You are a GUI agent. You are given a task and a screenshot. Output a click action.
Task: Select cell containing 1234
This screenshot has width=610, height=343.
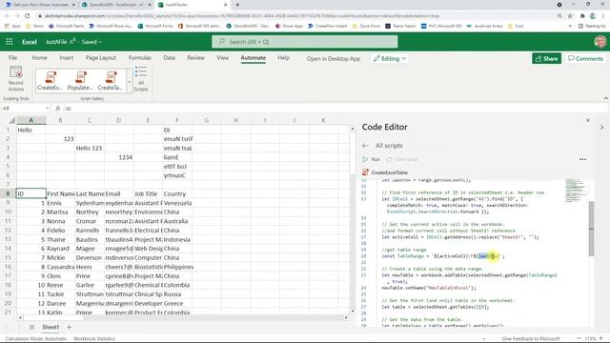coord(119,157)
